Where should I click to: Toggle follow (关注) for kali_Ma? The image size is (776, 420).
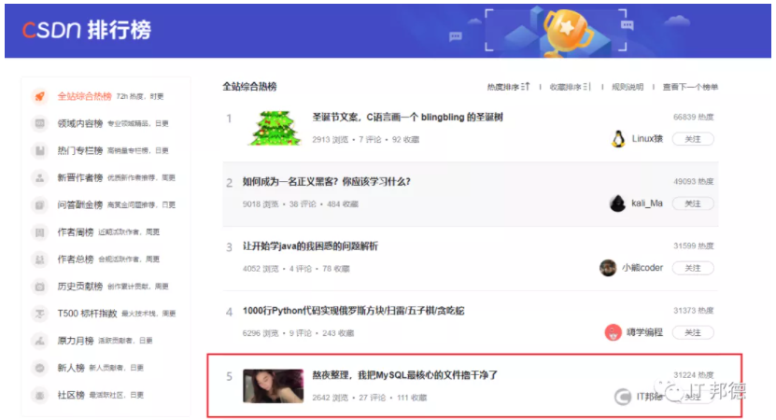(x=693, y=203)
